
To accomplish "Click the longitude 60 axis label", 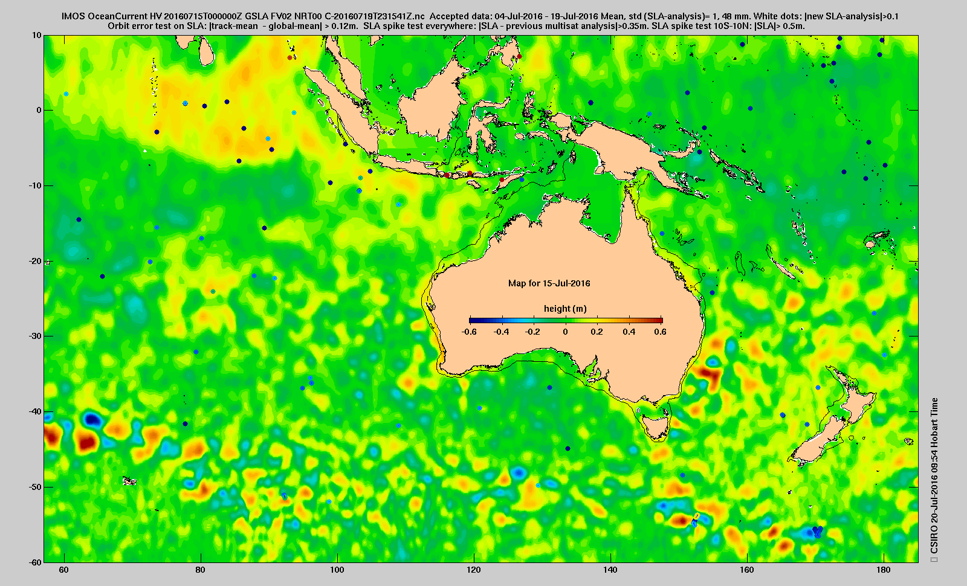I will click(64, 570).
